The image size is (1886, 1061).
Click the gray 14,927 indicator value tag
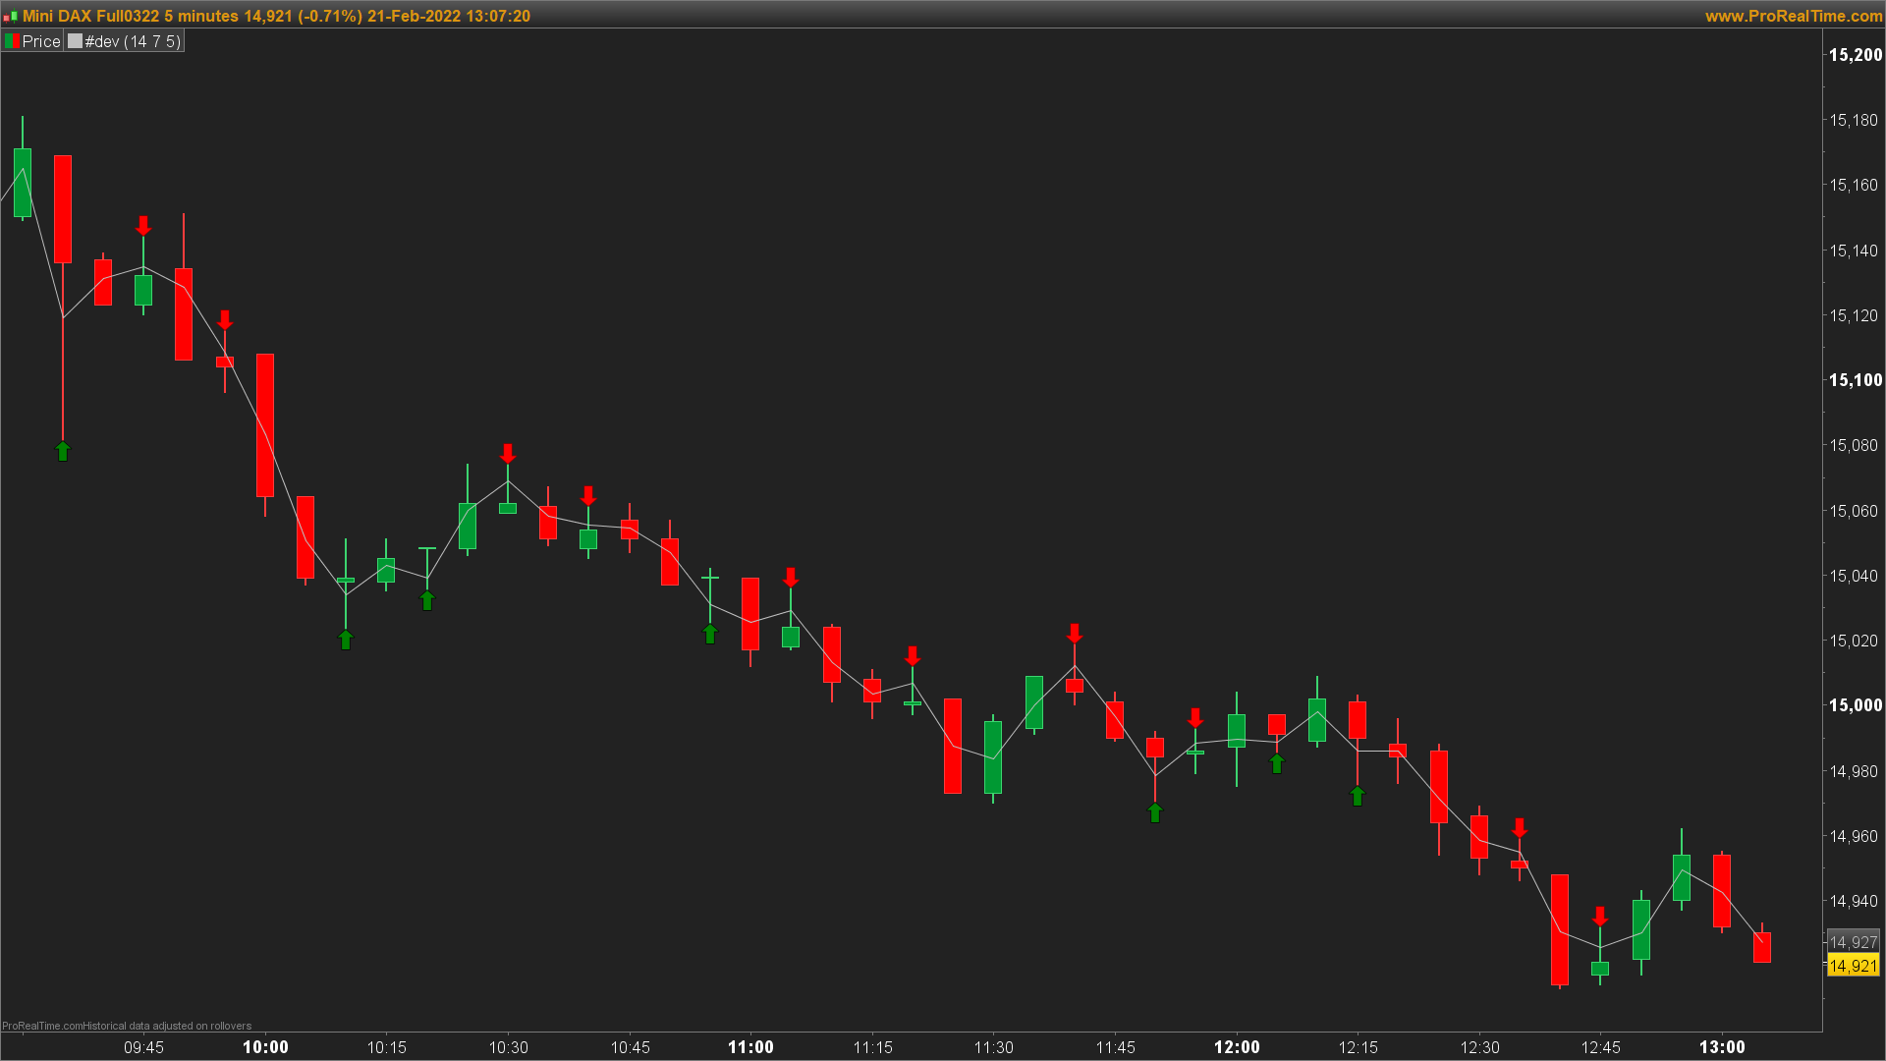point(1853,942)
